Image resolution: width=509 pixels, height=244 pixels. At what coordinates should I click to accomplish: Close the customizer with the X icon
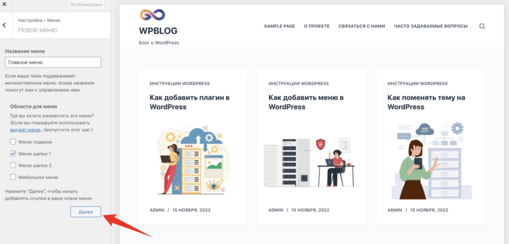pos(5,5)
